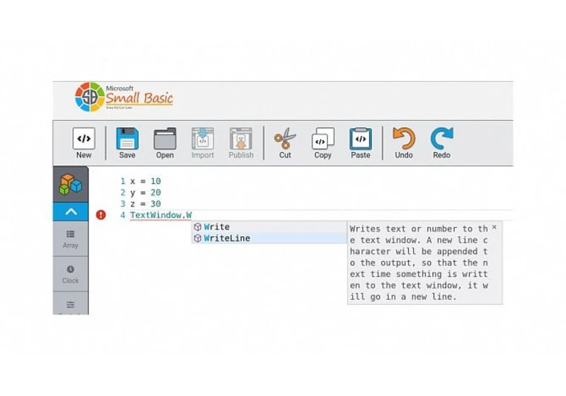Click the cube icon beside WriteLine
Screen dimensions: 566x396
point(197,238)
